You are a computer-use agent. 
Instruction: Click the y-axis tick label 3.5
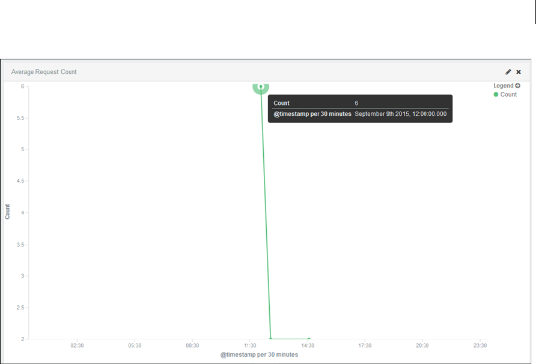[x=20, y=245]
